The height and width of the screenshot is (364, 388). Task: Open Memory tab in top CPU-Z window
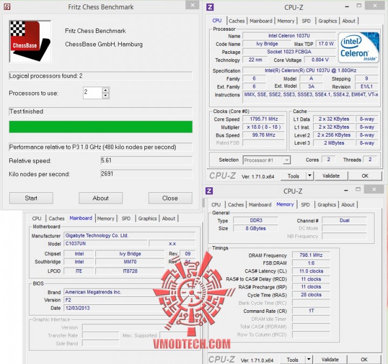[286, 21]
